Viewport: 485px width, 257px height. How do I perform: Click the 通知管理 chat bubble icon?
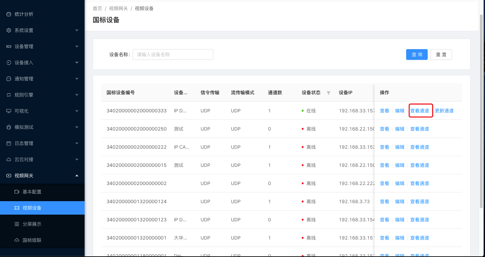(x=9, y=79)
